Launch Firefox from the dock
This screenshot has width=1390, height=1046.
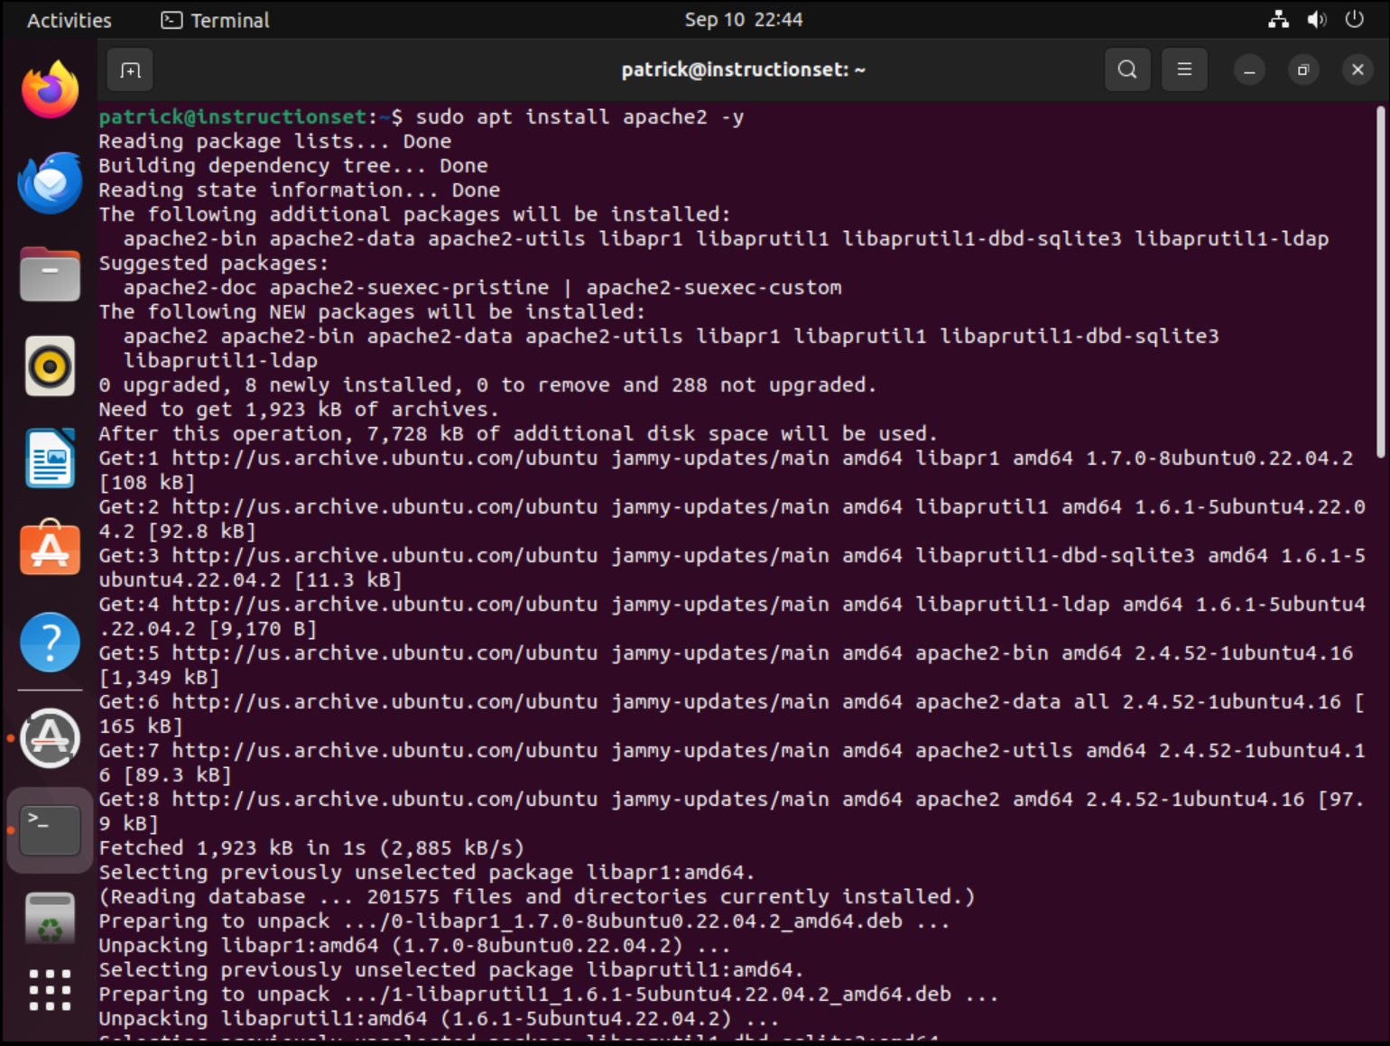pyautogui.click(x=51, y=90)
